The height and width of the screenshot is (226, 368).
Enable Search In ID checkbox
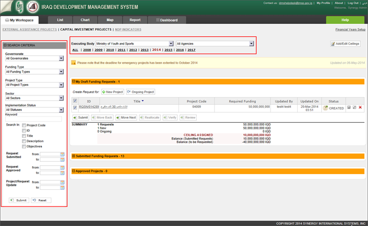point(24,131)
